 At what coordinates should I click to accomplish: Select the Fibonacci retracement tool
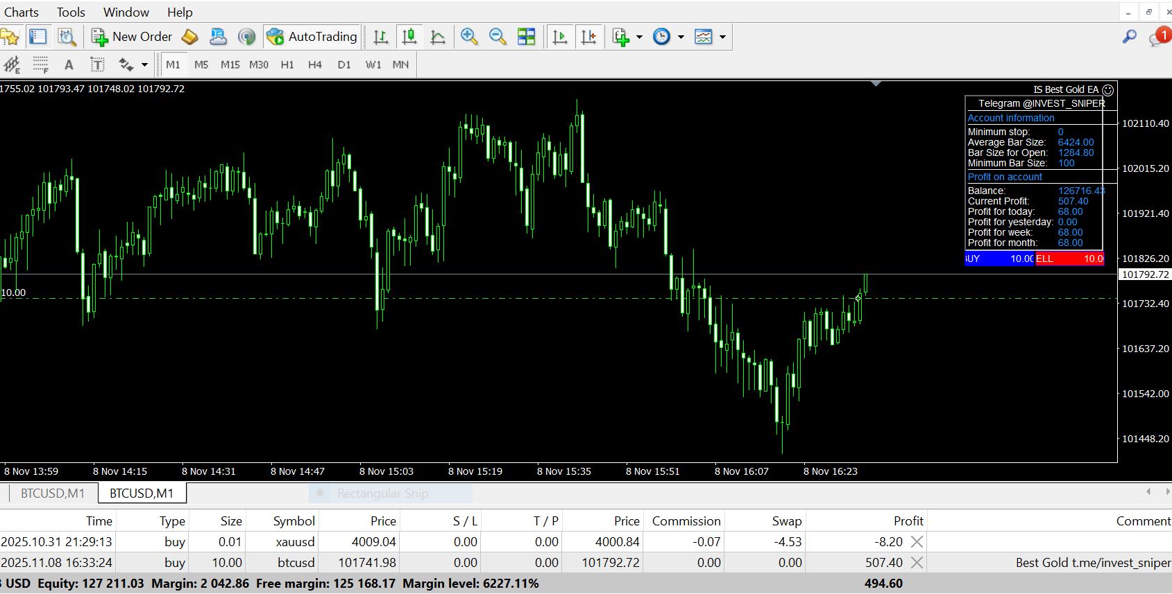point(40,65)
